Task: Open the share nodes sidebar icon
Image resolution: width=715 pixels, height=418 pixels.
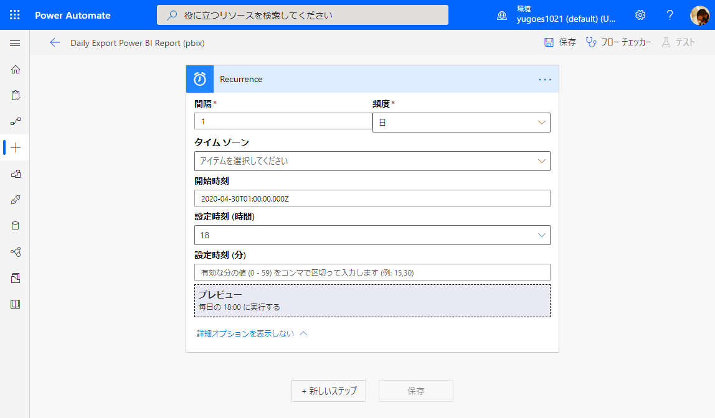Action: [16, 252]
